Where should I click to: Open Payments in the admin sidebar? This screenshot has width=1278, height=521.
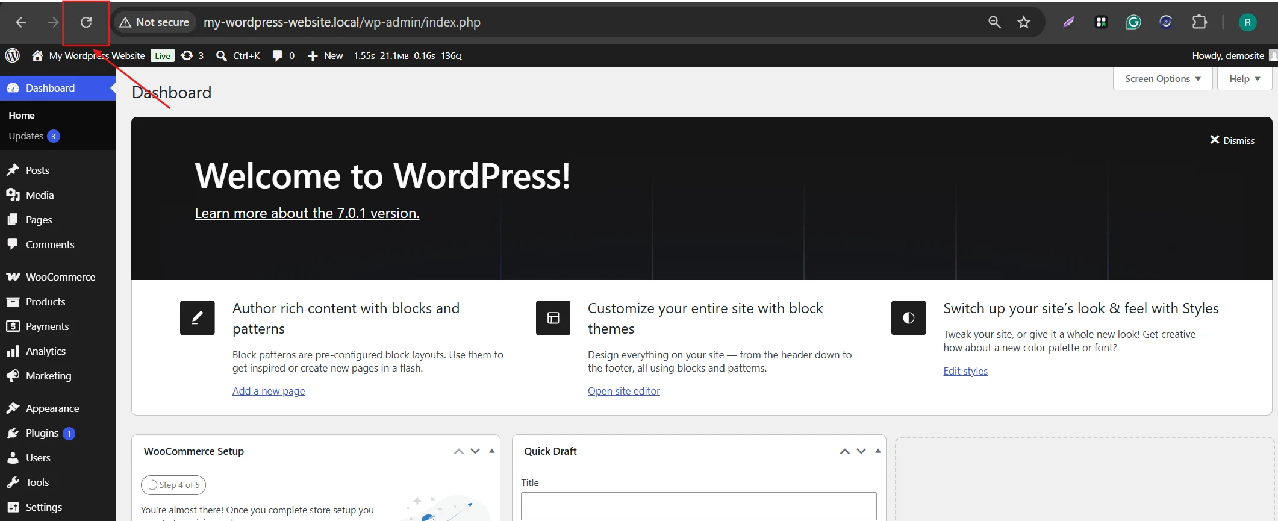coord(58,326)
